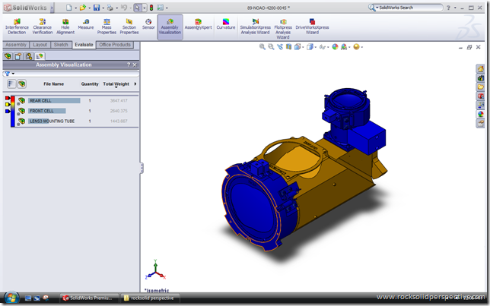Show the PropertyManager tab
Image resolution: width=490 pixels, height=306 pixels.
[18, 56]
